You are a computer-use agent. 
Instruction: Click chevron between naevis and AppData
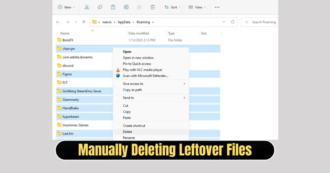tap(114, 22)
